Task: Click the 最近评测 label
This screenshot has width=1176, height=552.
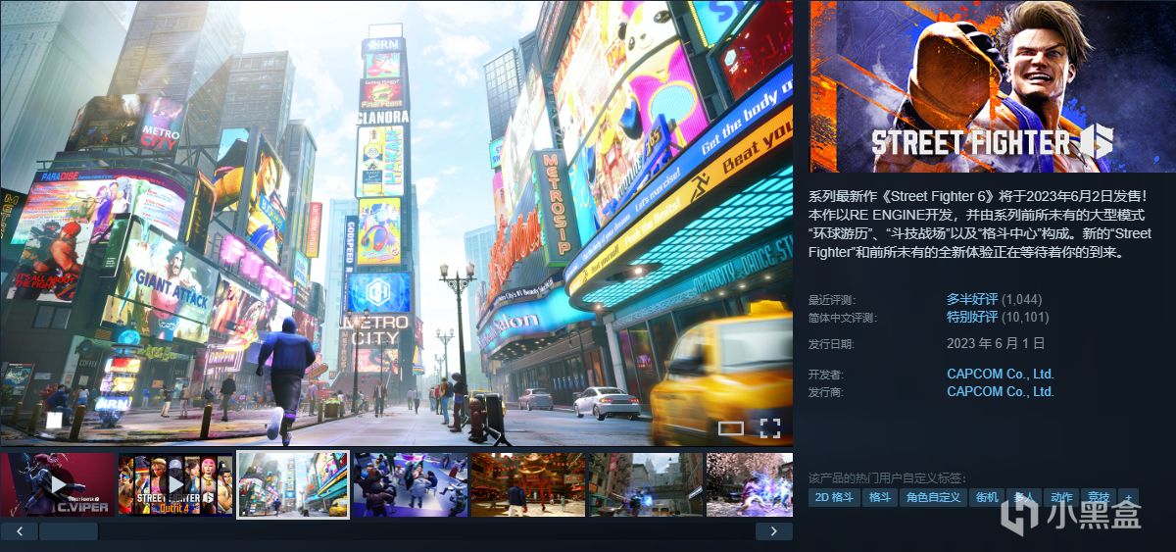Action: (831, 299)
